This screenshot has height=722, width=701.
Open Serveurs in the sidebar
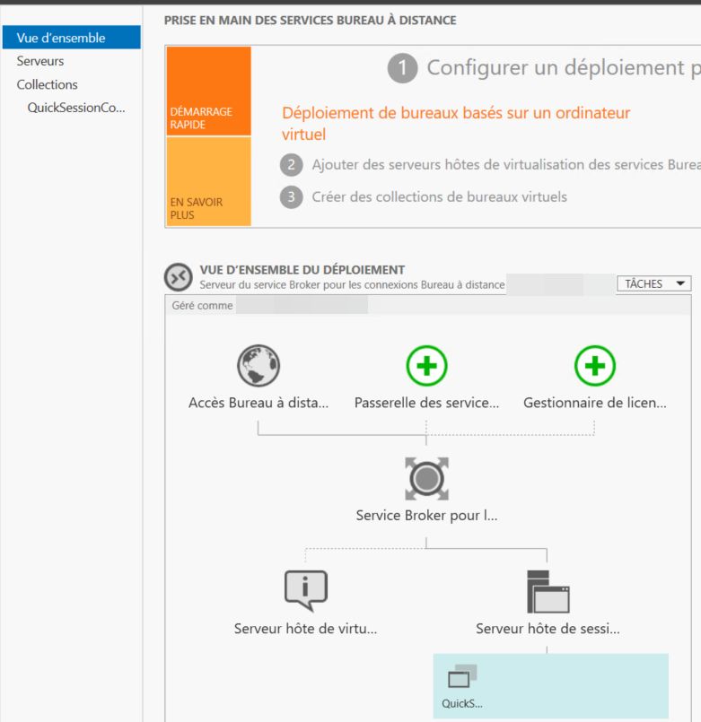point(40,61)
